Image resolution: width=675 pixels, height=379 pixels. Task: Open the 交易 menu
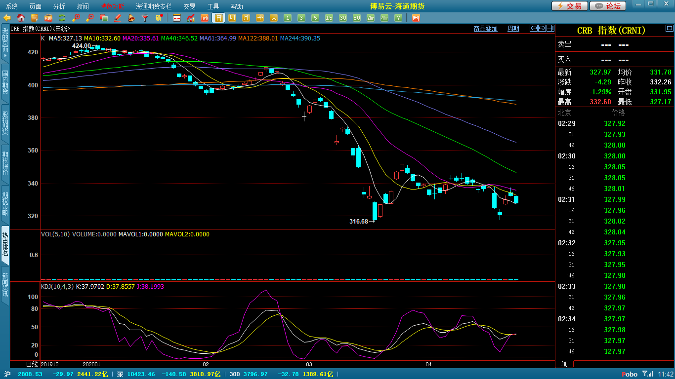click(189, 6)
